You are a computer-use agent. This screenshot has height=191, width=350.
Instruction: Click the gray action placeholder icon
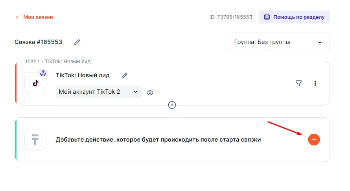coord(35,140)
